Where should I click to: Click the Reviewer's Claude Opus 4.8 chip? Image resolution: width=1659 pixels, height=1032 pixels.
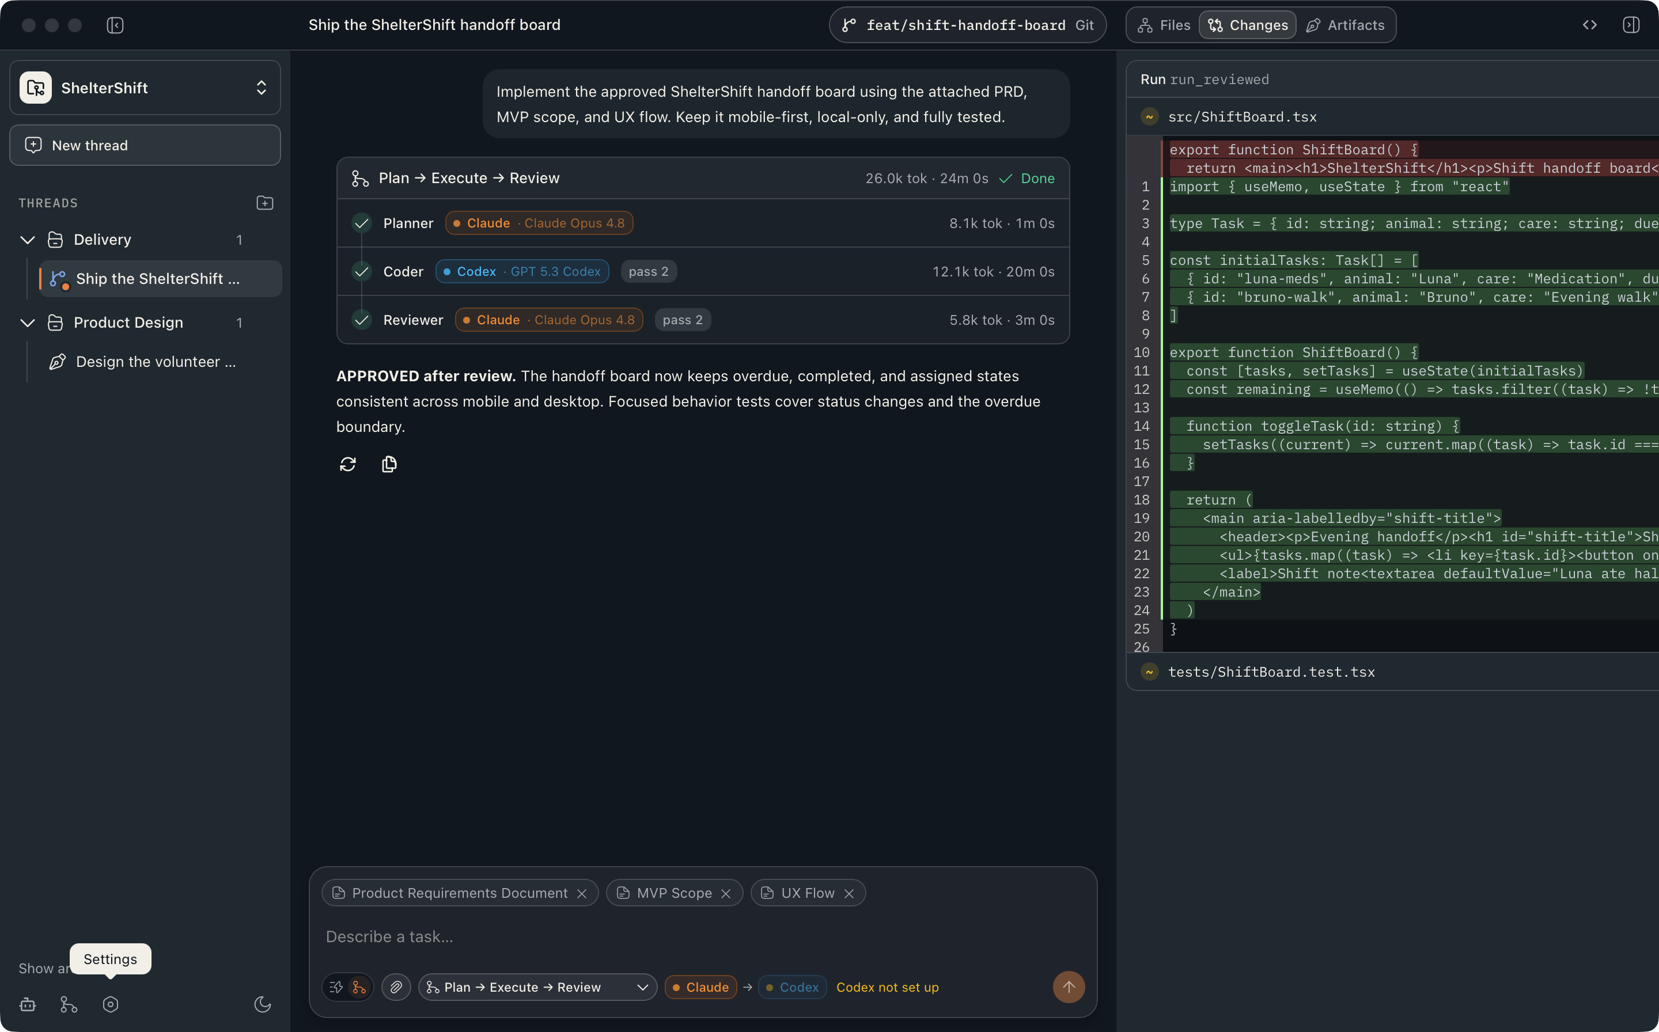point(549,320)
